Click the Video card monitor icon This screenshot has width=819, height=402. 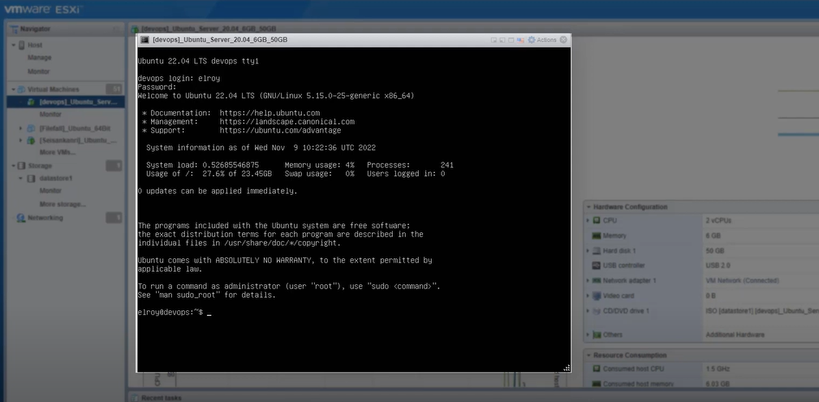[597, 296]
